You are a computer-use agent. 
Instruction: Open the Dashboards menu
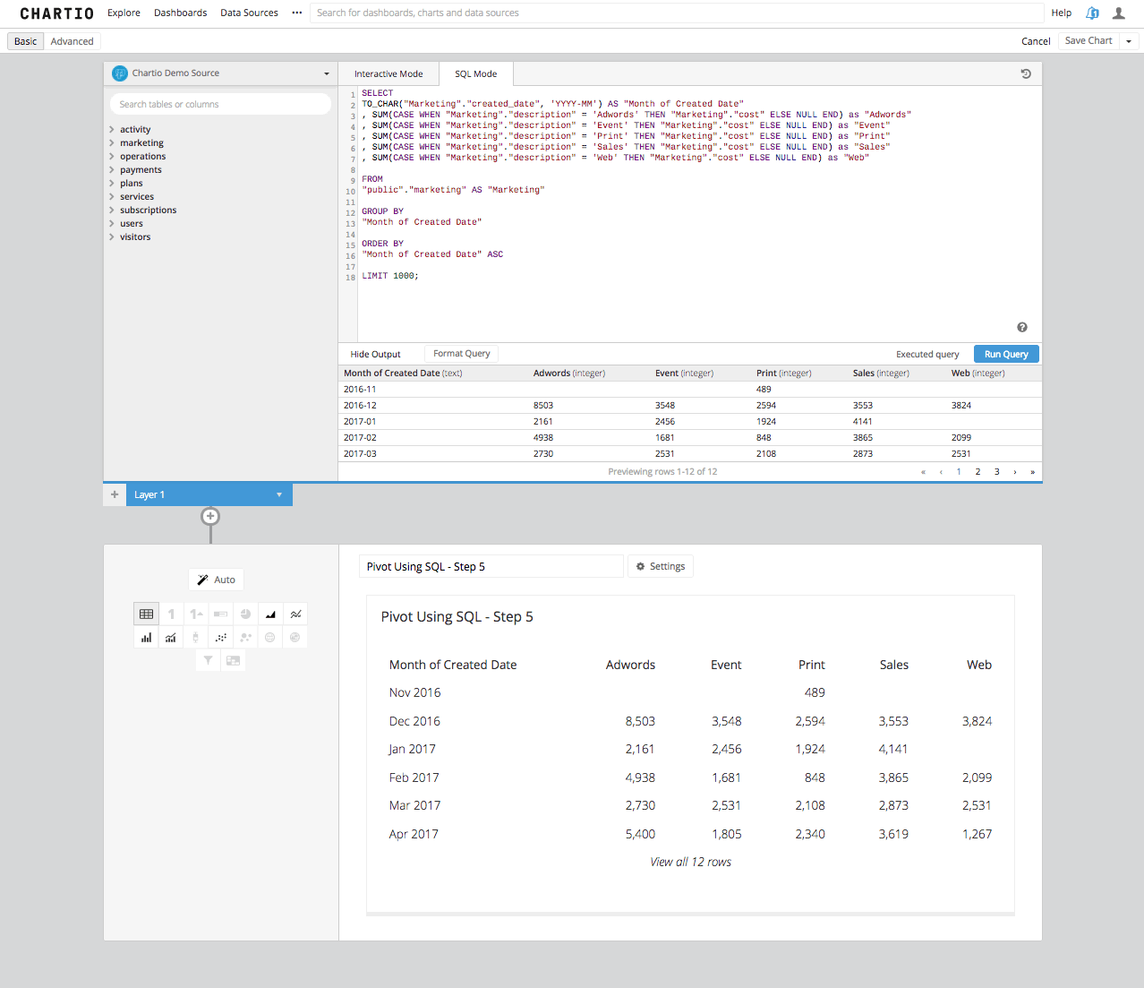point(180,13)
